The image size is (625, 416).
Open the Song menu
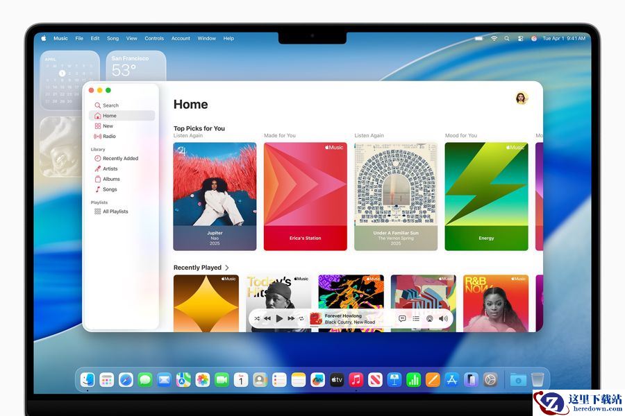point(112,38)
